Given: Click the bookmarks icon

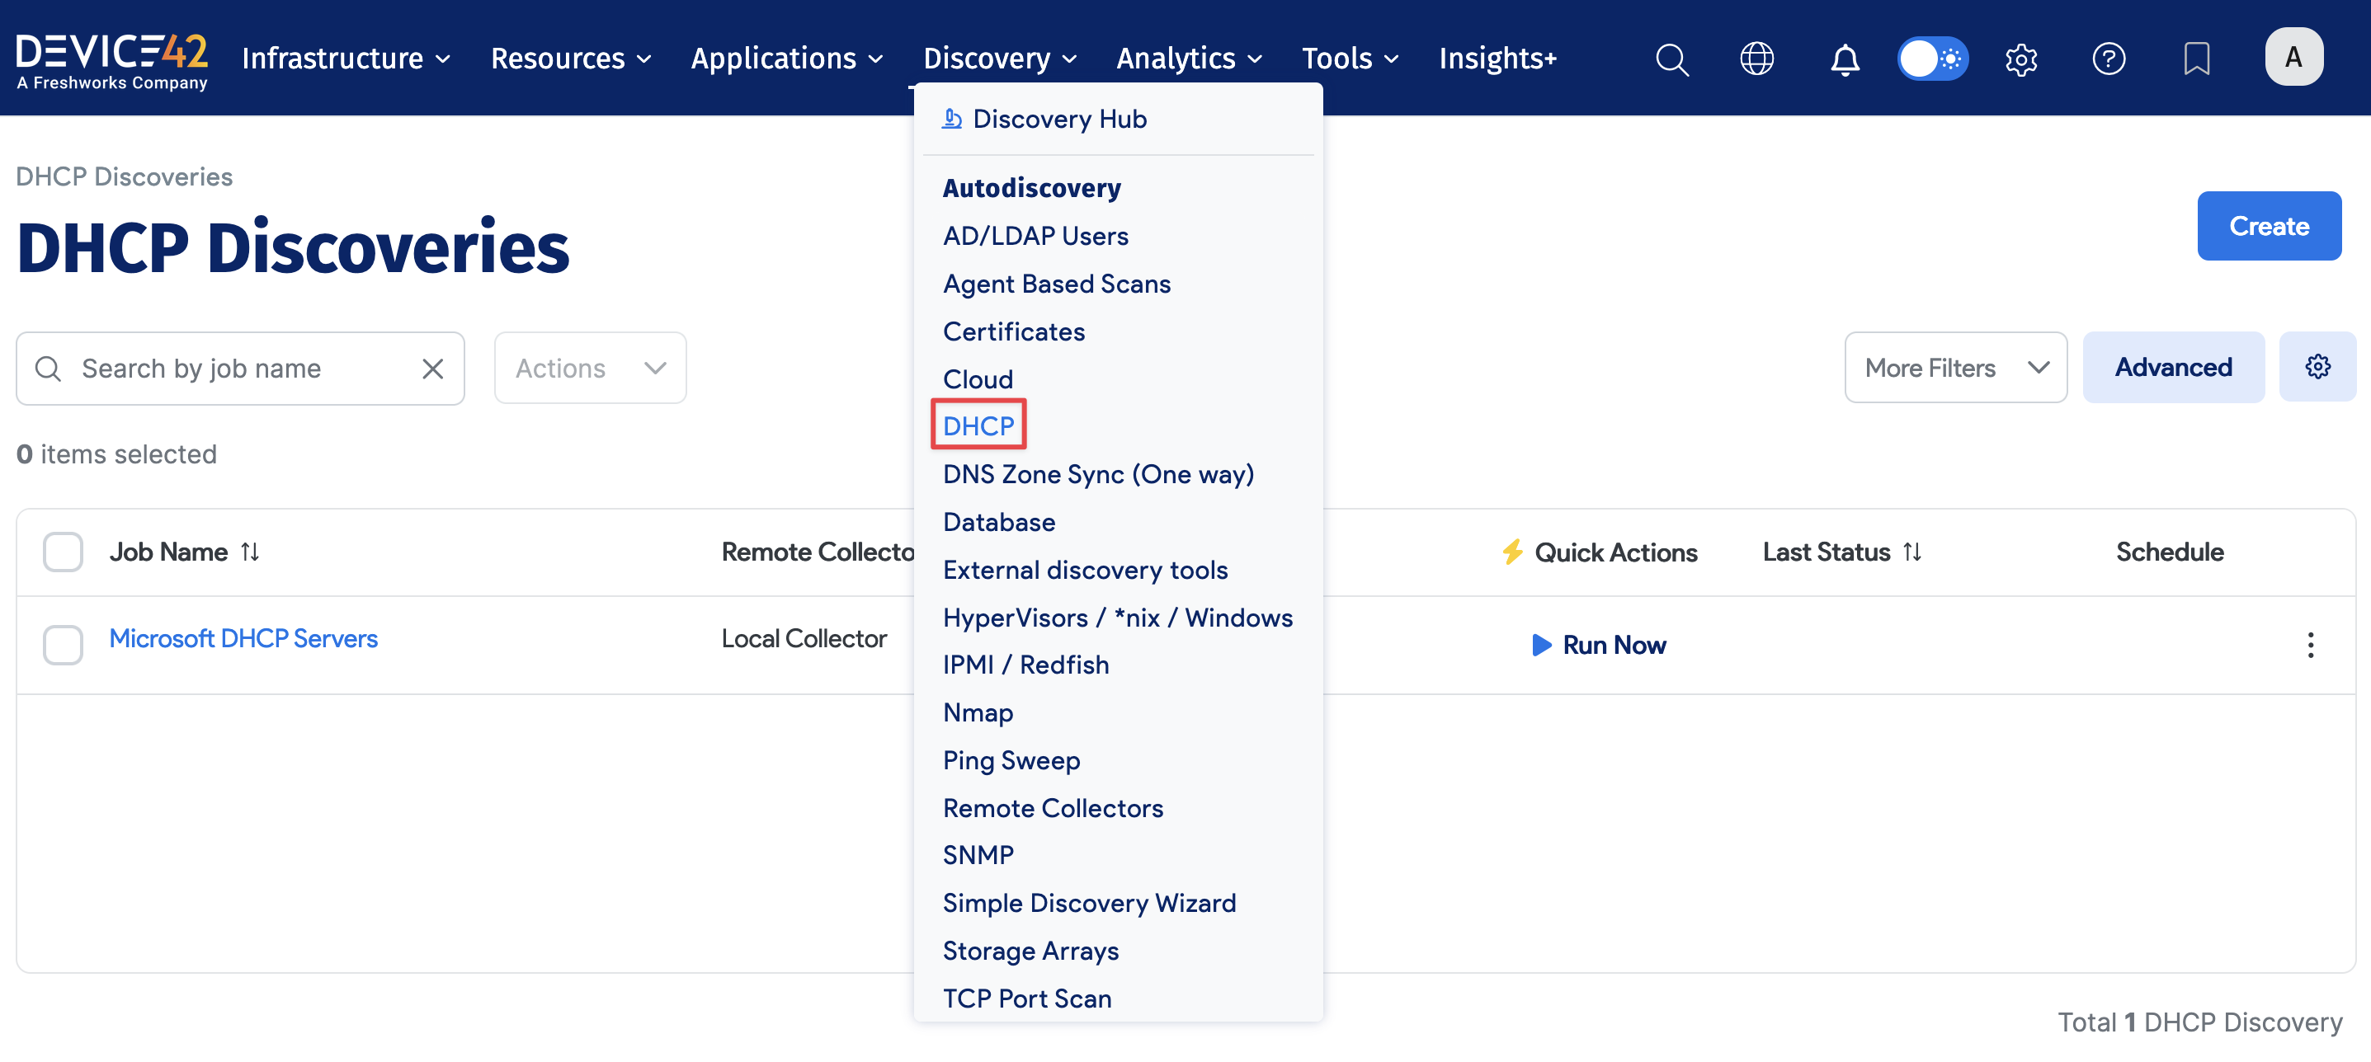Looking at the screenshot, I should point(2196,58).
